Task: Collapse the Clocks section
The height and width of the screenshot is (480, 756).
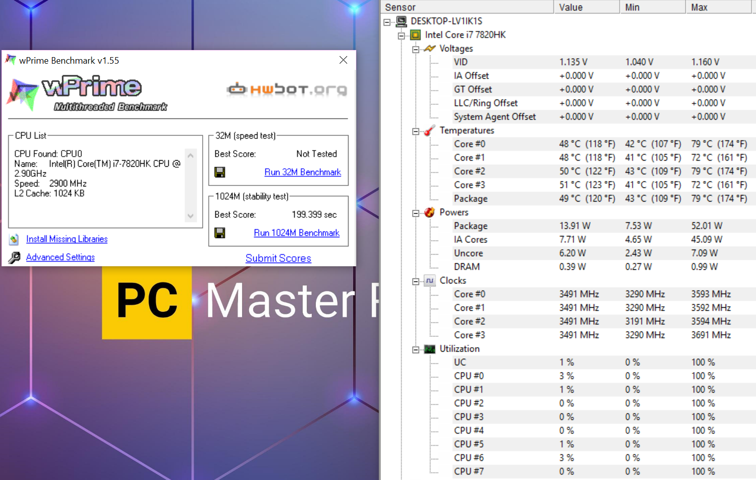Action: 415,281
